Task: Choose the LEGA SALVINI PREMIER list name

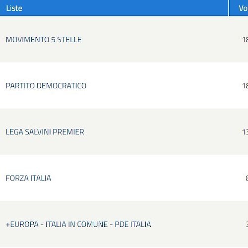Action: pos(45,132)
